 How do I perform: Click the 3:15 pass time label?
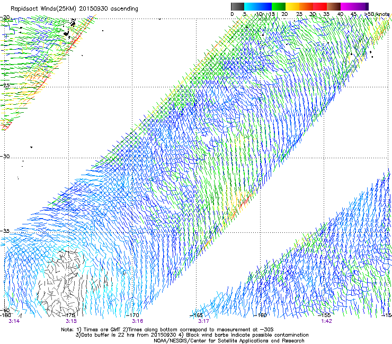pyautogui.click(x=72, y=321)
